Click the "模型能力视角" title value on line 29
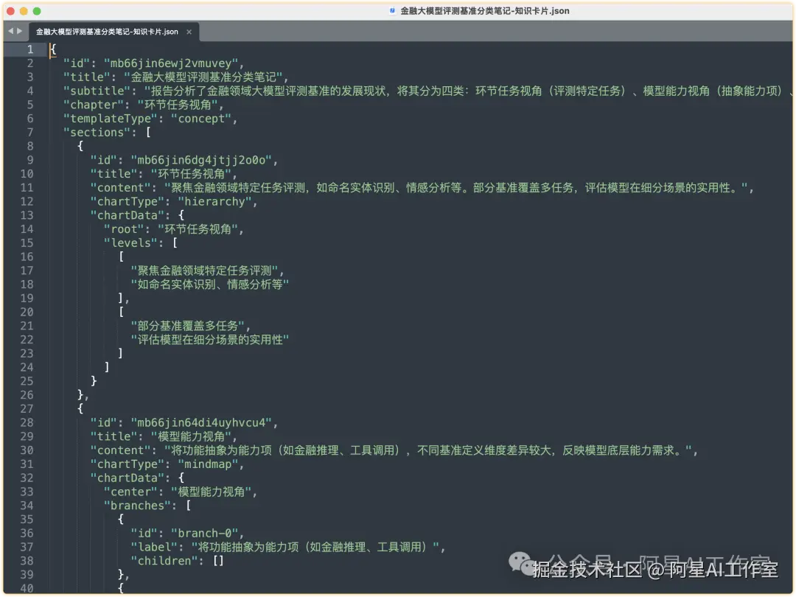This screenshot has height=597, width=796. 192,436
